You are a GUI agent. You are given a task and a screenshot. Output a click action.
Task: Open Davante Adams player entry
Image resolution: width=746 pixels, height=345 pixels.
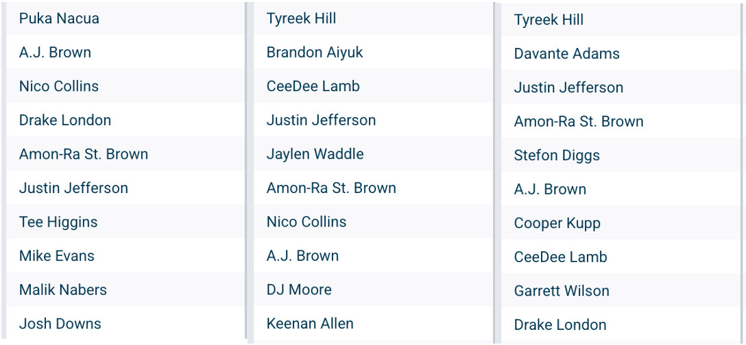[566, 53]
